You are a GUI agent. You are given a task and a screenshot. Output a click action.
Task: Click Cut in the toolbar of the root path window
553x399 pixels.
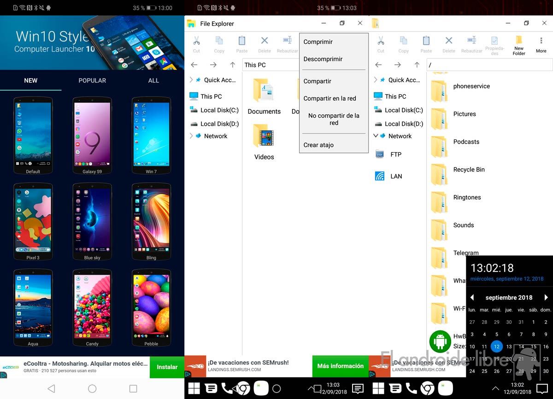pos(381,44)
